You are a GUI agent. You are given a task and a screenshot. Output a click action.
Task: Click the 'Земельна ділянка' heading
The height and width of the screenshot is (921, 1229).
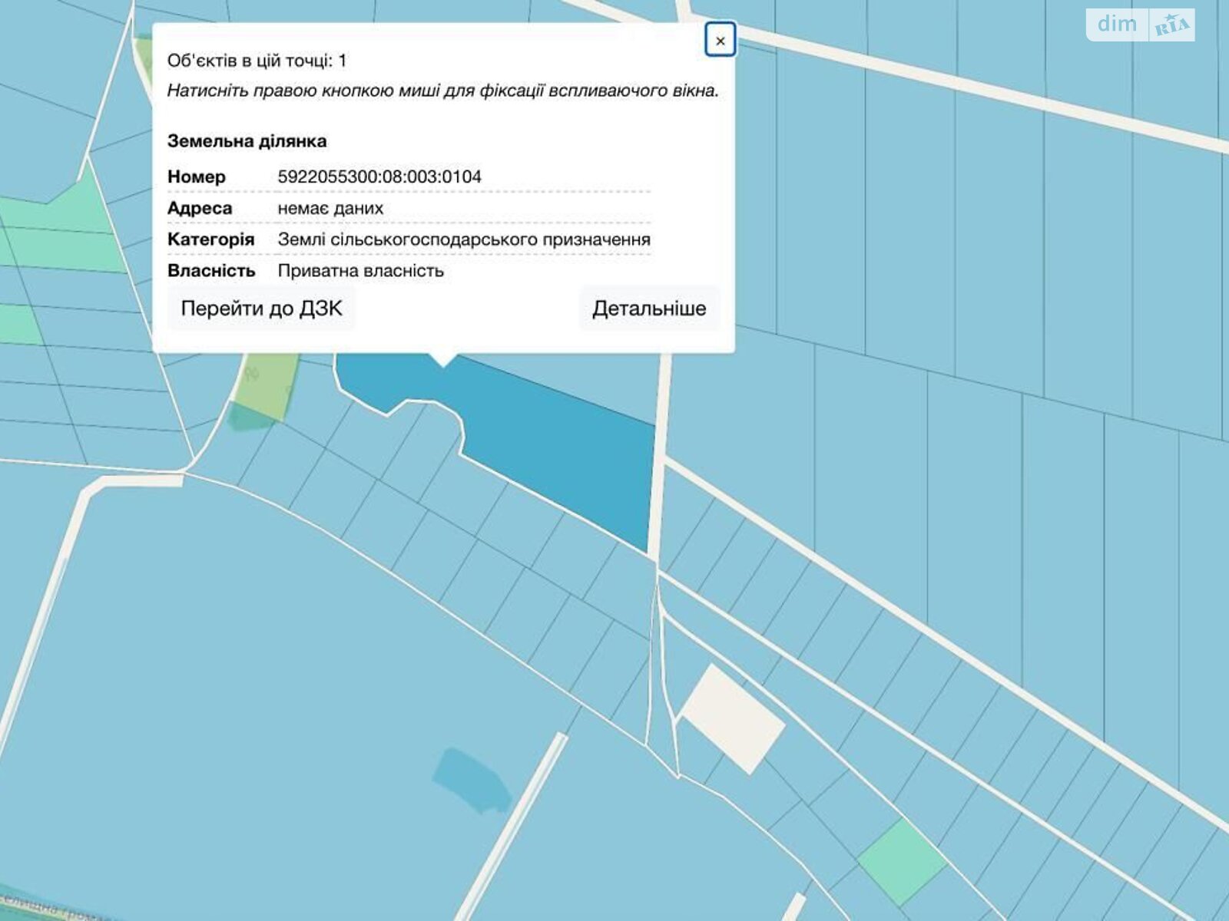point(247,141)
